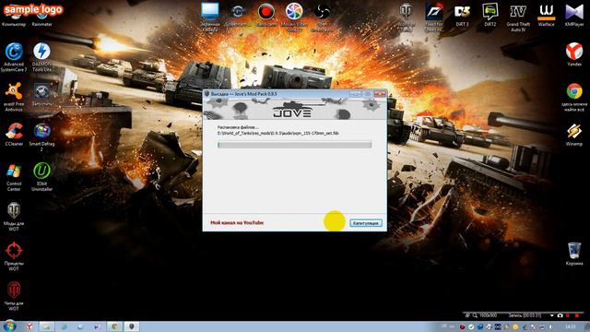Click the Распаковка файлов status text
Screen dimensions: 590x332
(x=238, y=127)
